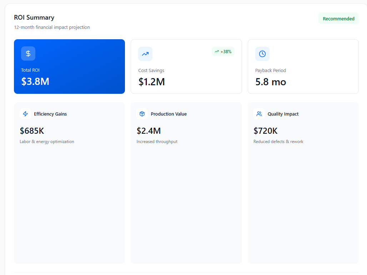This screenshot has height=275, width=367.
Task: Click the cube icon beside Production Value
Action: (142, 114)
